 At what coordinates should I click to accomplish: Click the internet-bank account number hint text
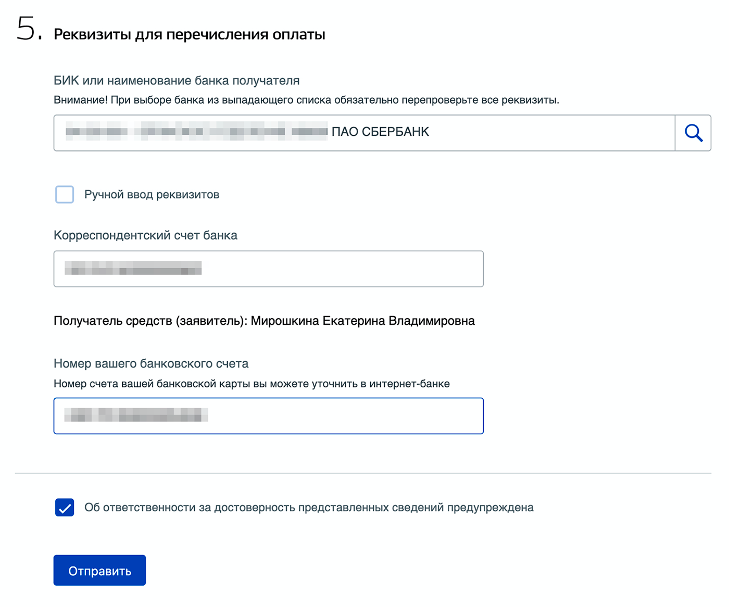point(252,384)
